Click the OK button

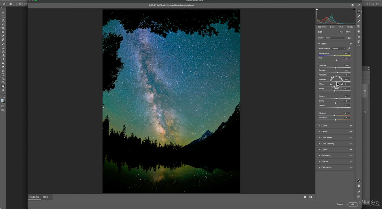(x=352, y=204)
